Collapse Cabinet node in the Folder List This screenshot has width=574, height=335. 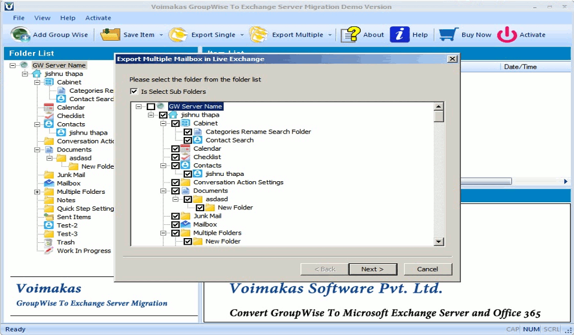click(37, 83)
